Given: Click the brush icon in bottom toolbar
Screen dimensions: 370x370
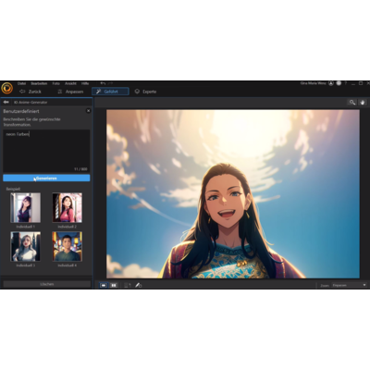Looking at the screenshot, I should pyautogui.click(x=138, y=285).
